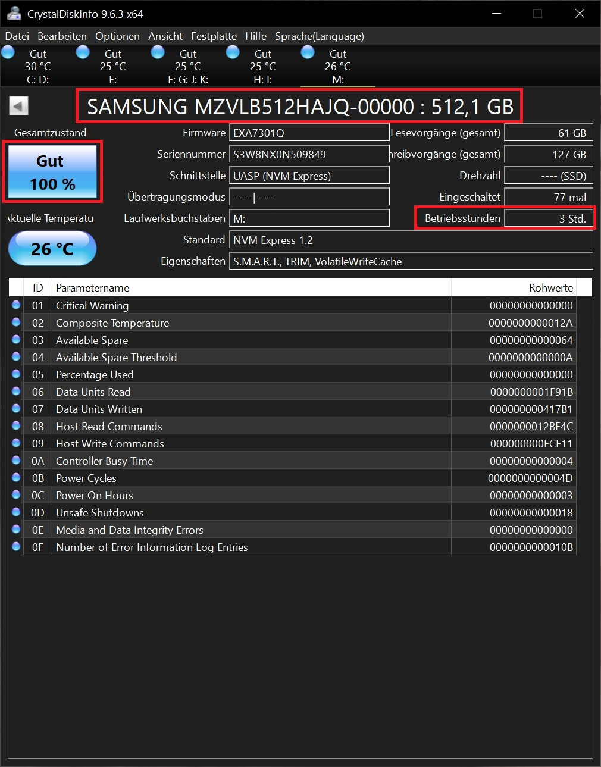
Task: Click the status dot for Composite Temperature
Action: 16,322
